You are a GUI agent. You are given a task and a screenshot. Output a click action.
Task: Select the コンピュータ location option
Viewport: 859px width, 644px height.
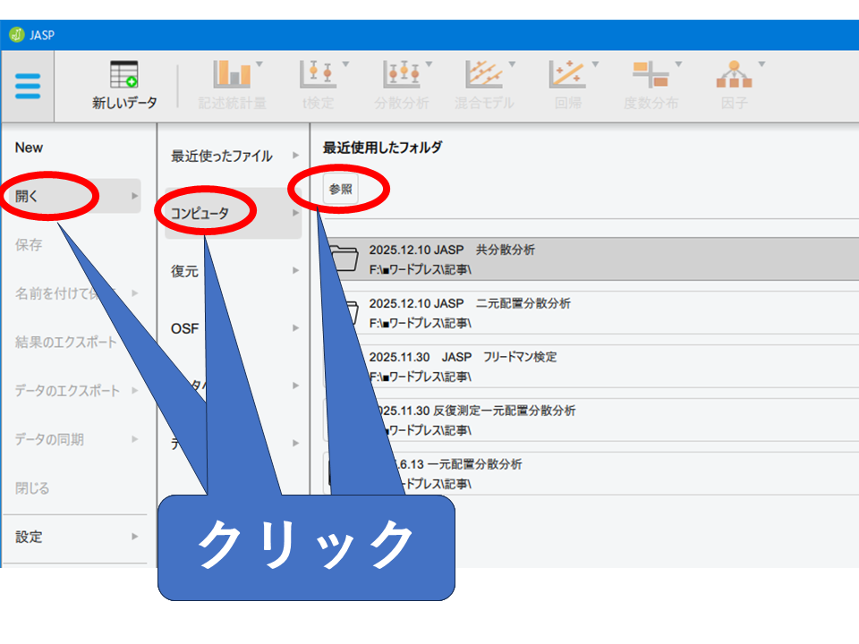[x=200, y=214]
